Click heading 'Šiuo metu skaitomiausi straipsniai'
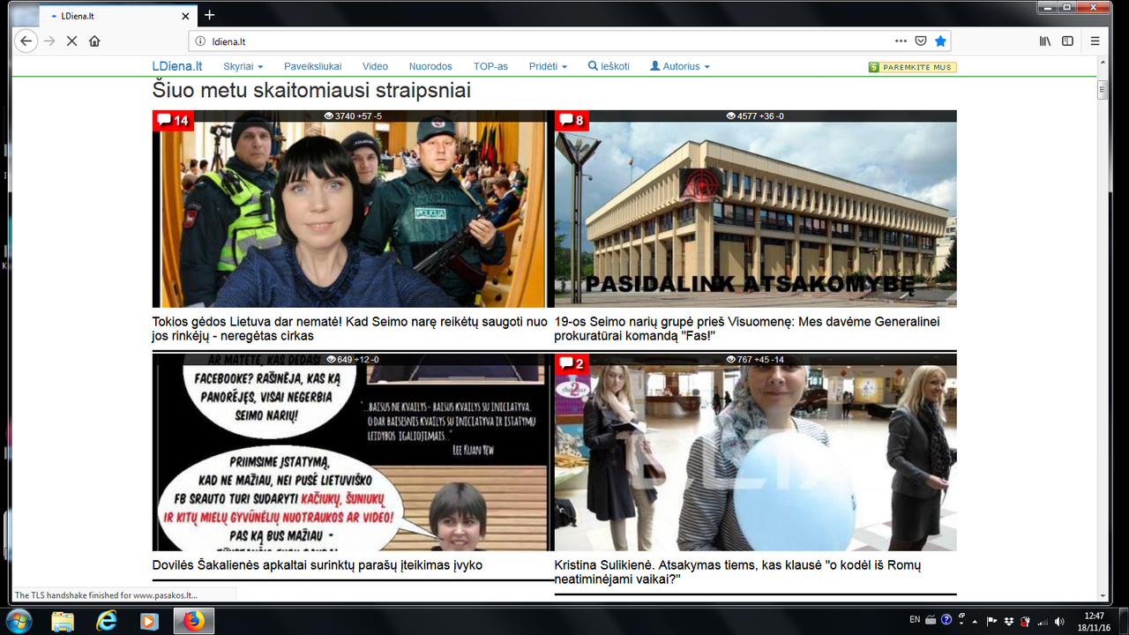Image resolution: width=1129 pixels, height=635 pixels. [x=311, y=91]
